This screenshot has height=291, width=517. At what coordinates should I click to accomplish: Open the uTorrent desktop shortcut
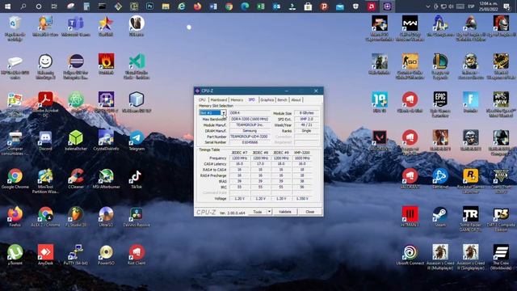(x=15, y=255)
